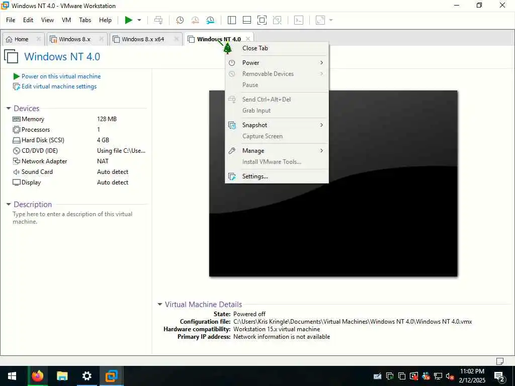Open Firefox from the taskbar
This screenshot has height=386, width=515.
click(37, 376)
